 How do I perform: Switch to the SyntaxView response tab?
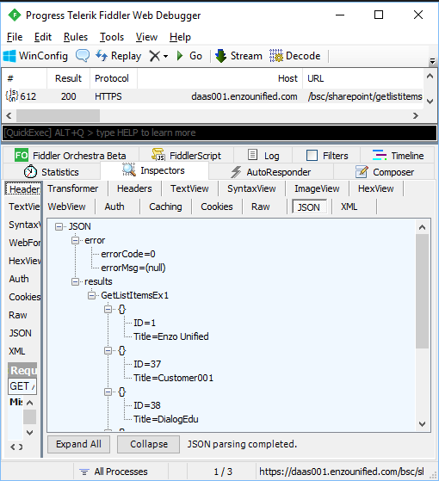[x=251, y=188]
